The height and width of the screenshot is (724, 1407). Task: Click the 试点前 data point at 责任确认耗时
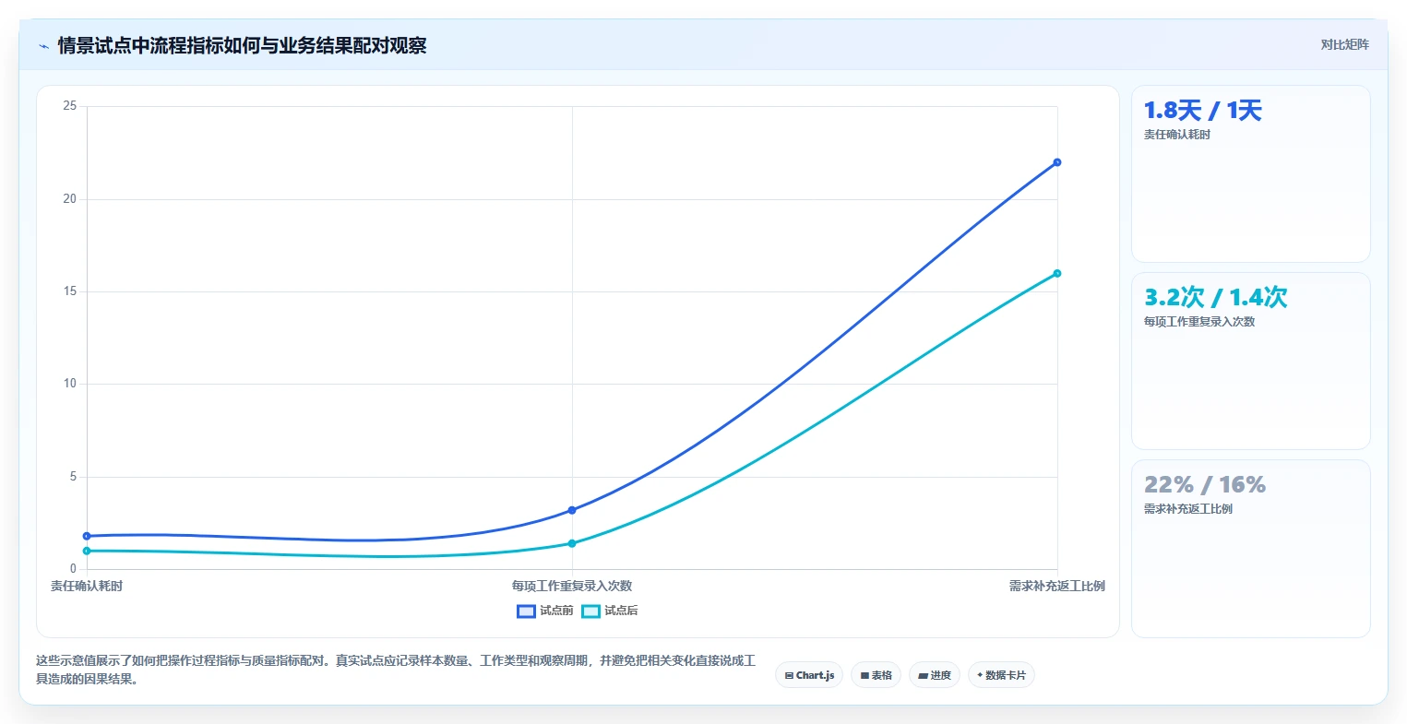point(87,536)
